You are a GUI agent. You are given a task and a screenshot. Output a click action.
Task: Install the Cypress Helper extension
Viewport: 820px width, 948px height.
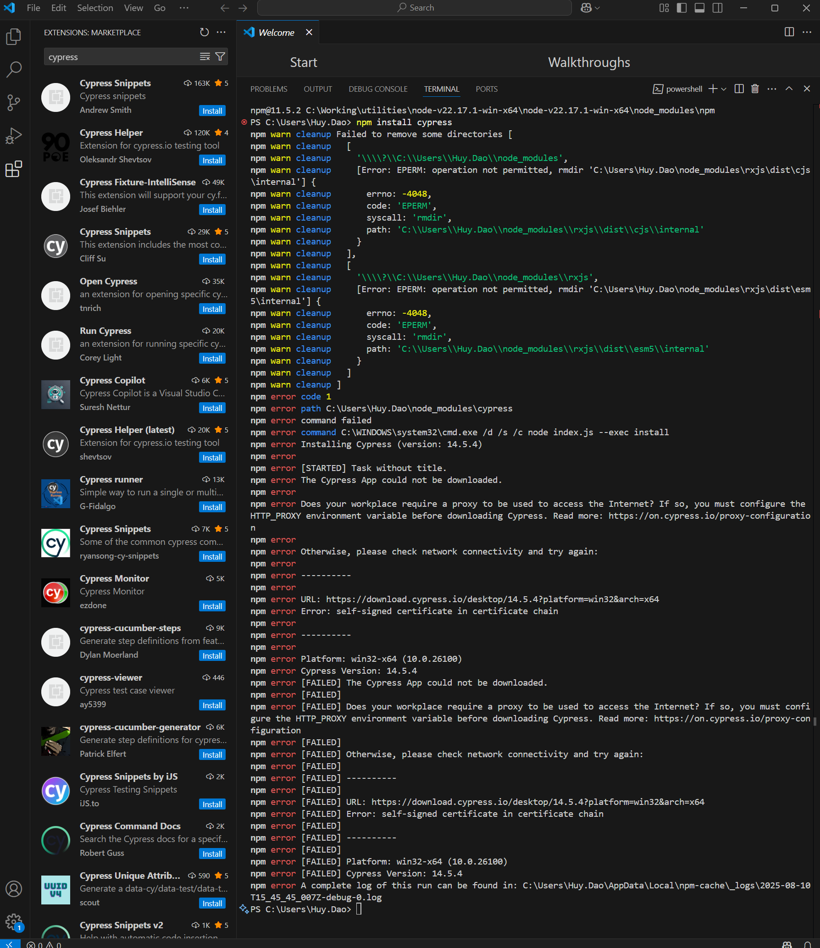[x=212, y=161]
